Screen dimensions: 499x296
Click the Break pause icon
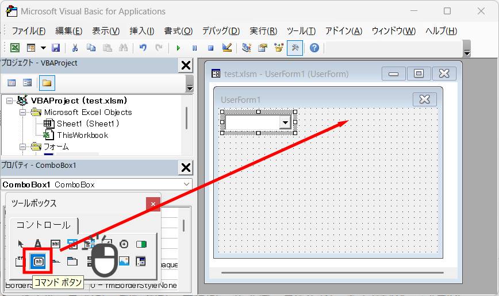pos(194,48)
